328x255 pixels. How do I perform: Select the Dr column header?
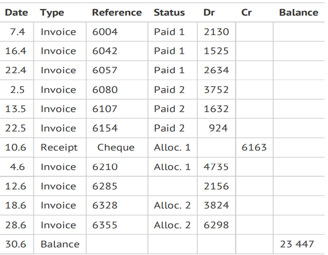click(209, 13)
